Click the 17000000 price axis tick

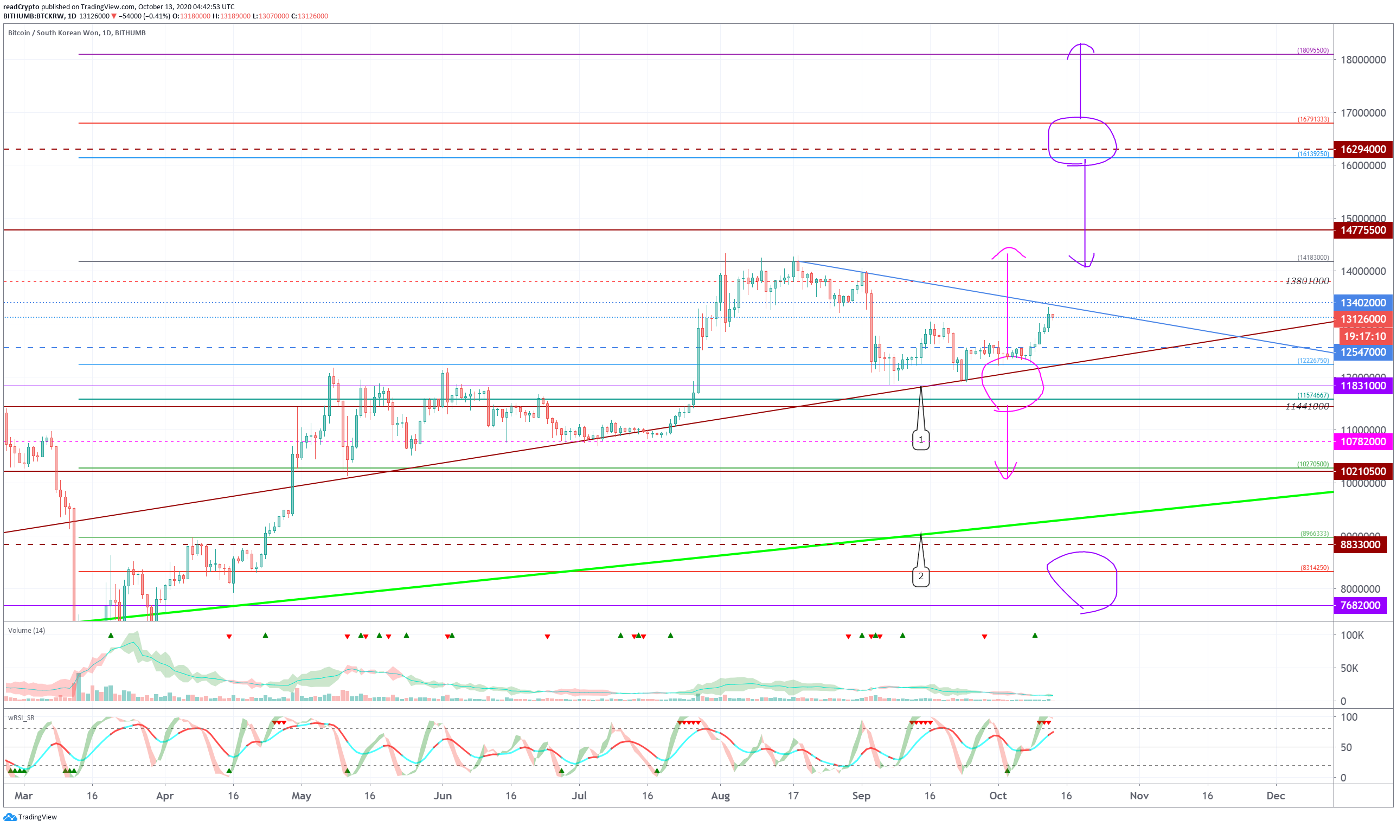tap(1363, 113)
